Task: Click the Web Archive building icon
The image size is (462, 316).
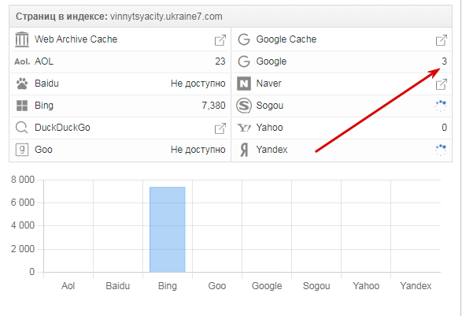Action: [x=22, y=39]
